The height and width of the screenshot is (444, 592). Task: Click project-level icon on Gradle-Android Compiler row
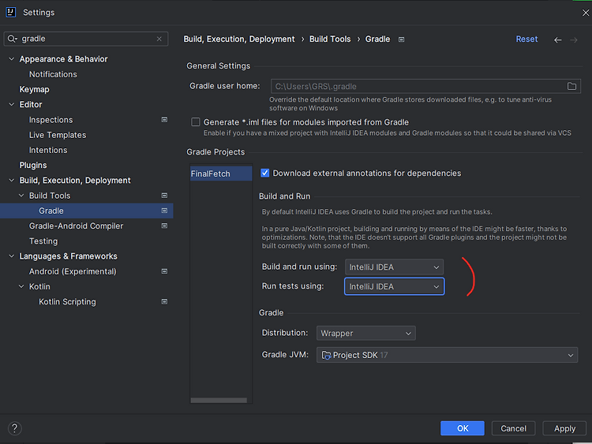point(165,226)
